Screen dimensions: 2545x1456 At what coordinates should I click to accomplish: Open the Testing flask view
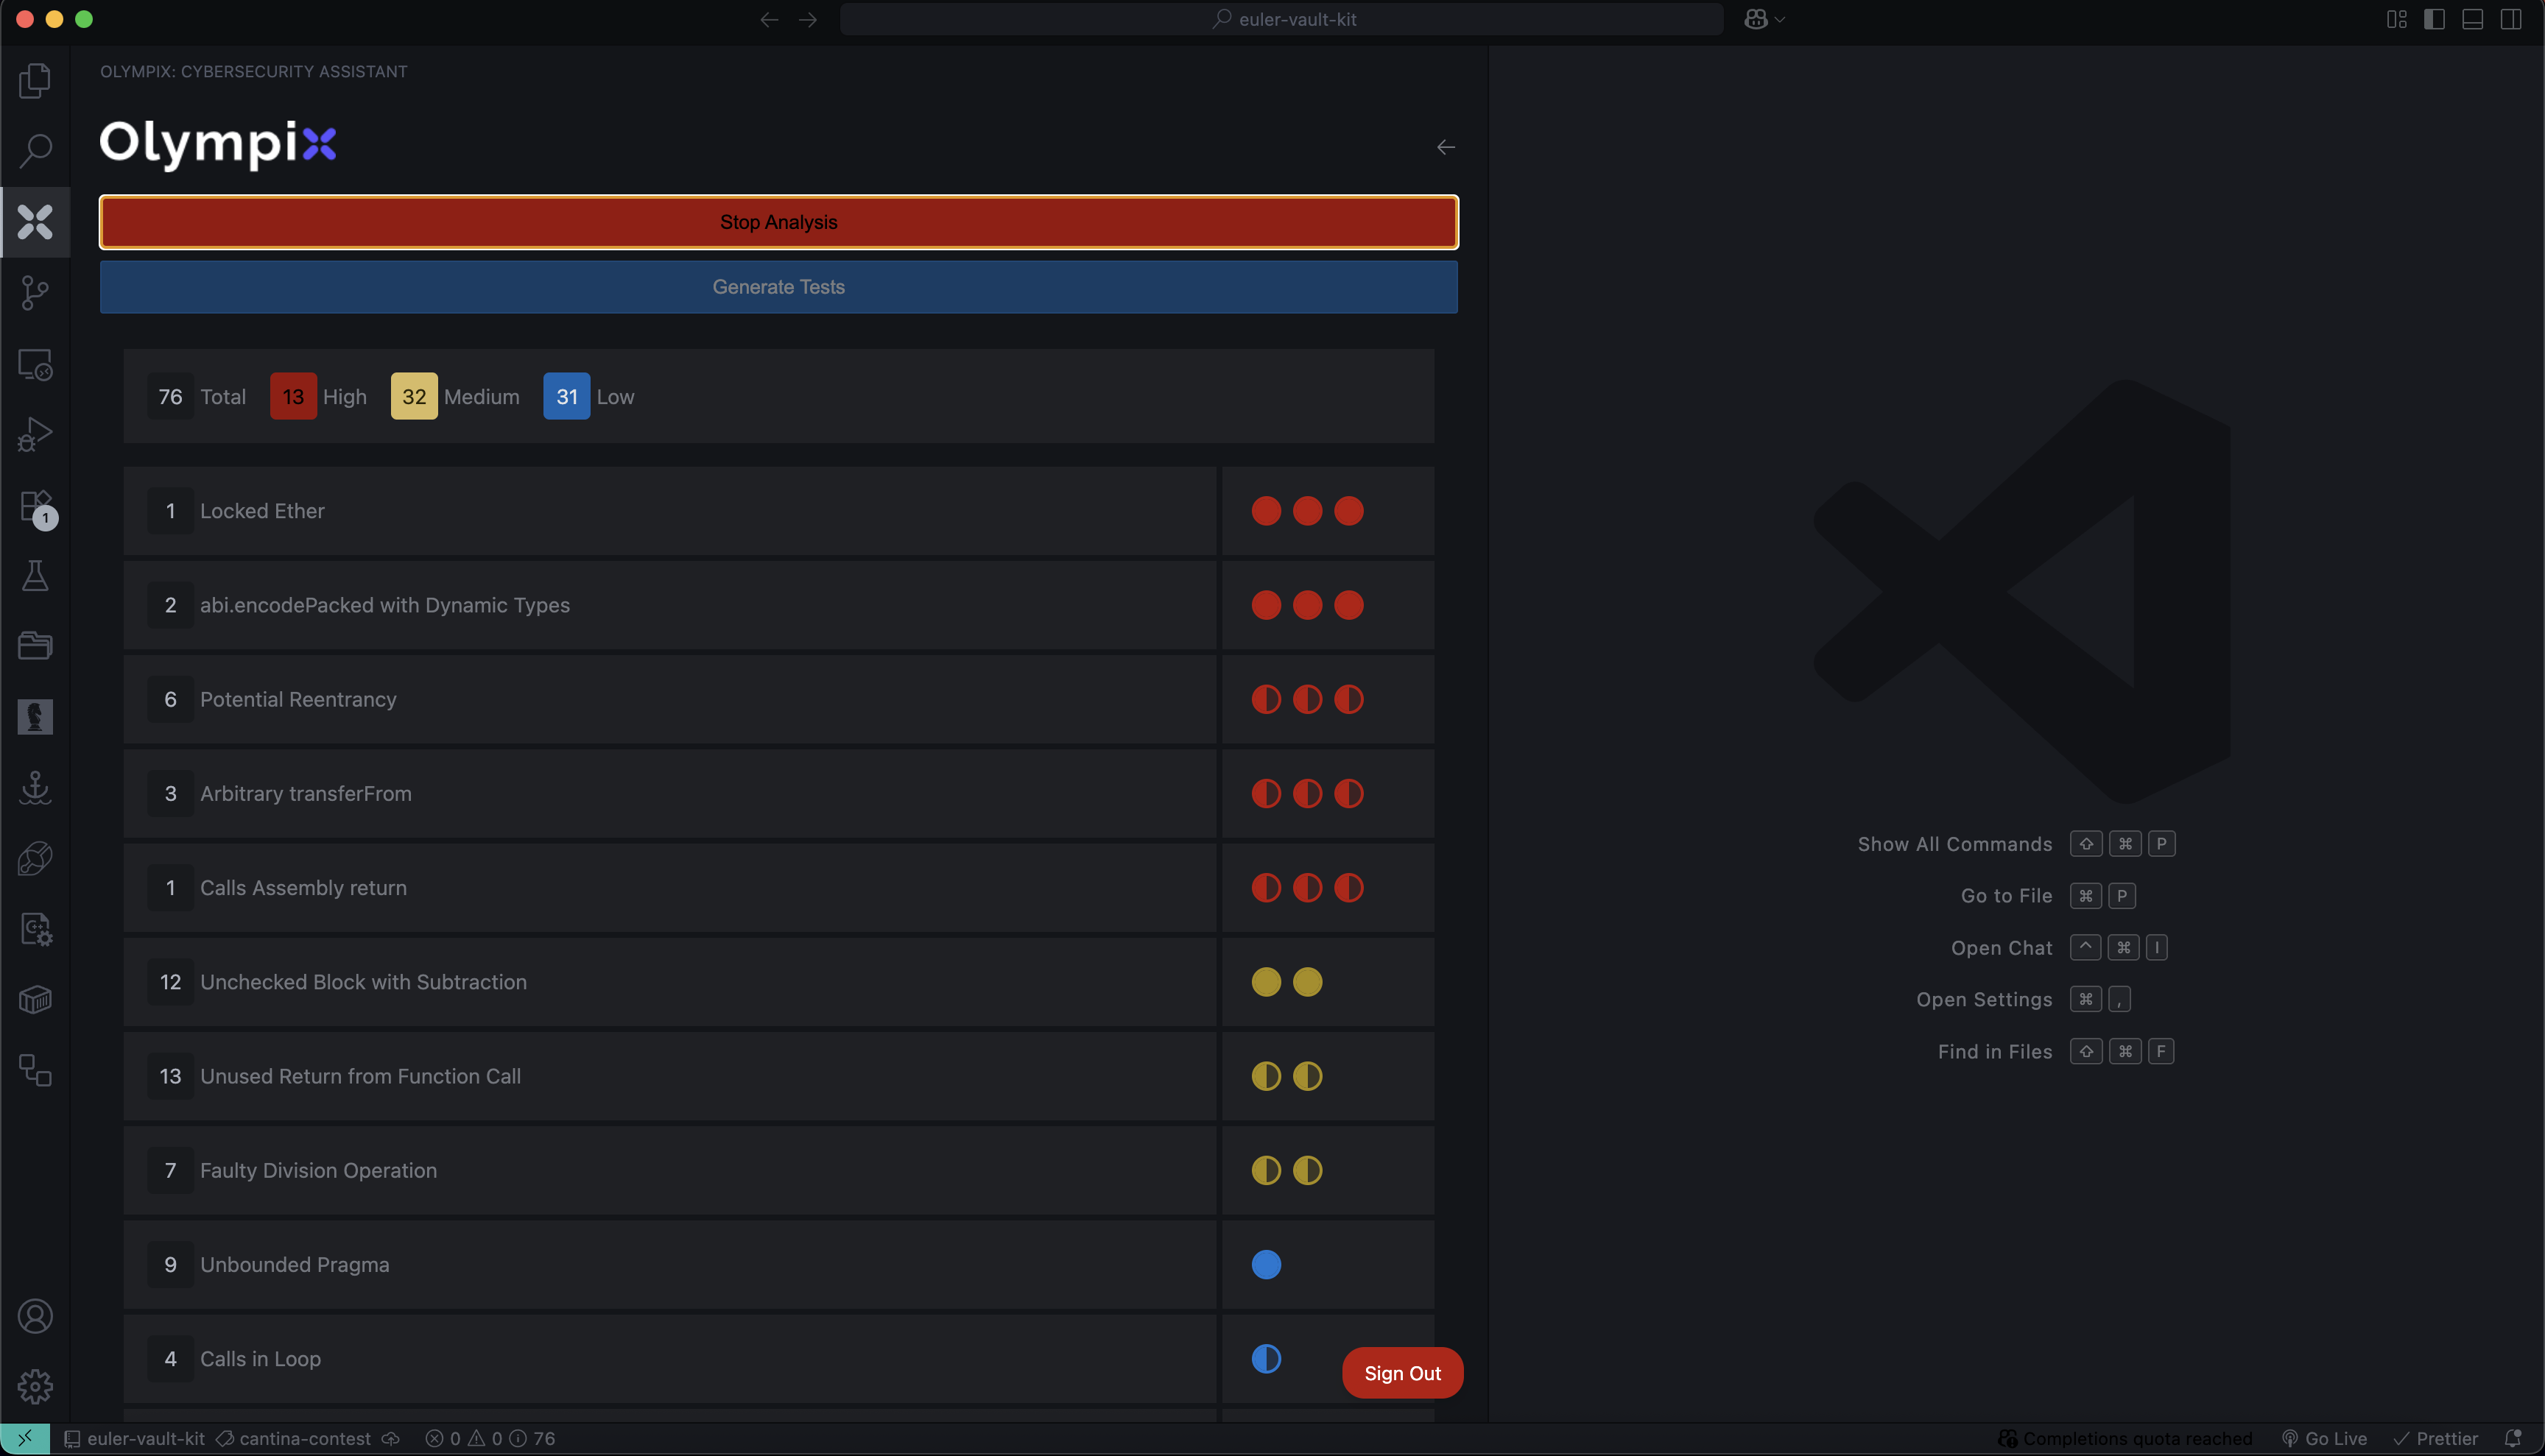coord(35,576)
